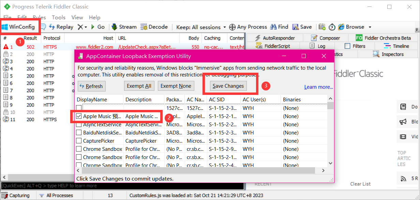Check the first blank DisplayName row checkbox

tap(79, 108)
